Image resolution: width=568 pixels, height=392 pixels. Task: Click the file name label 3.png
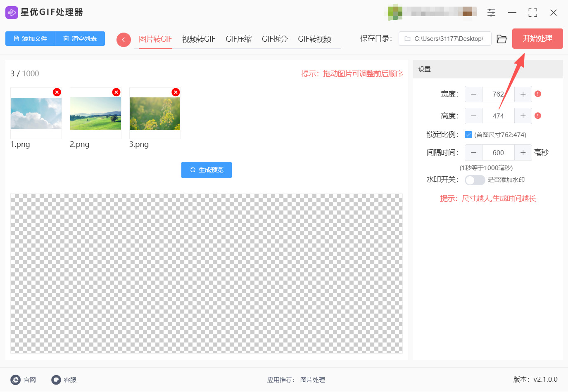tap(139, 144)
